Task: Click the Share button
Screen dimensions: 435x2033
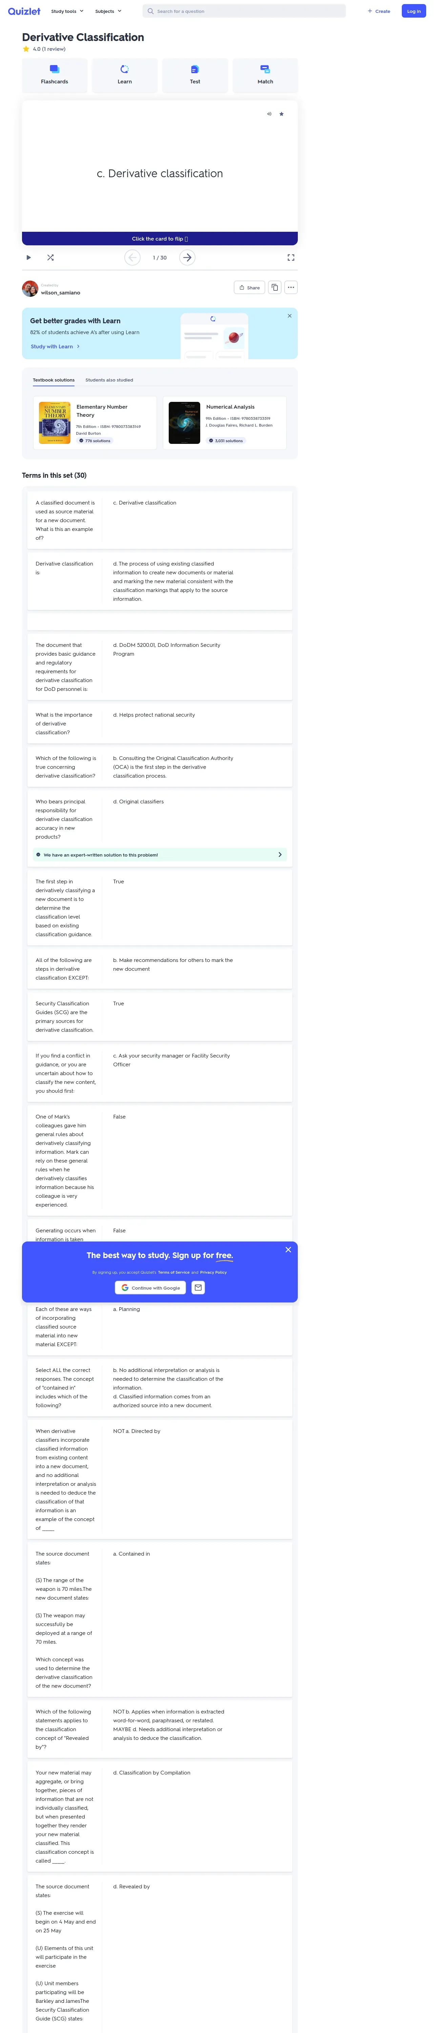Action: click(x=249, y=287)
